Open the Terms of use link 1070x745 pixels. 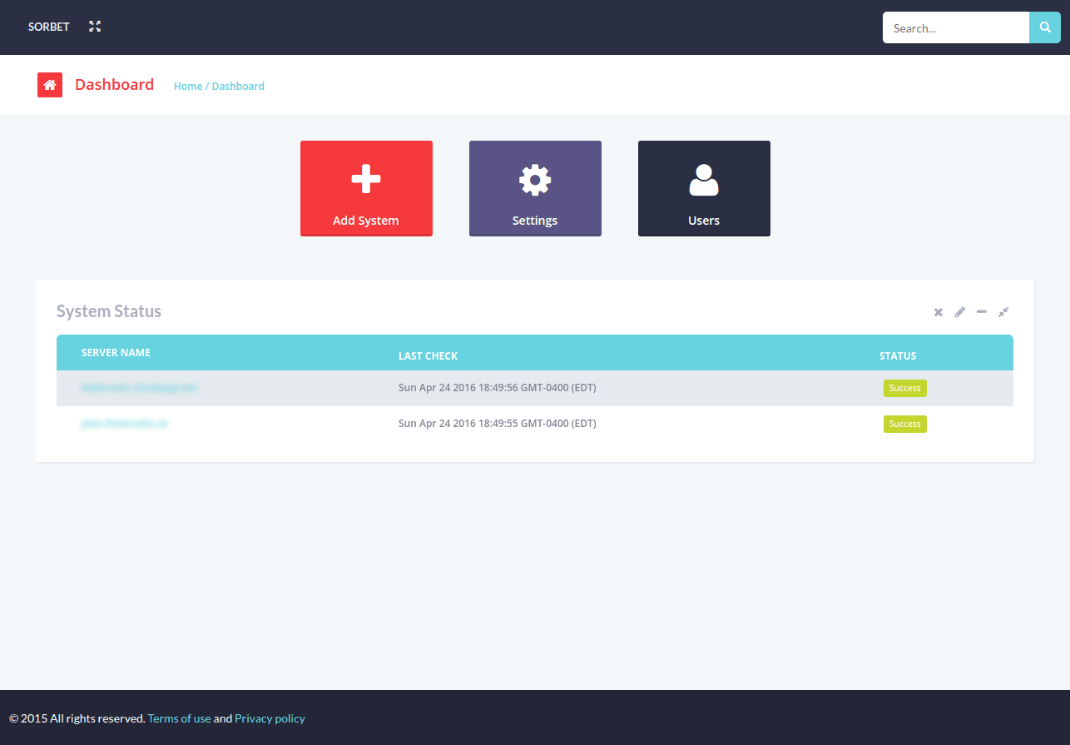[179, 718]
